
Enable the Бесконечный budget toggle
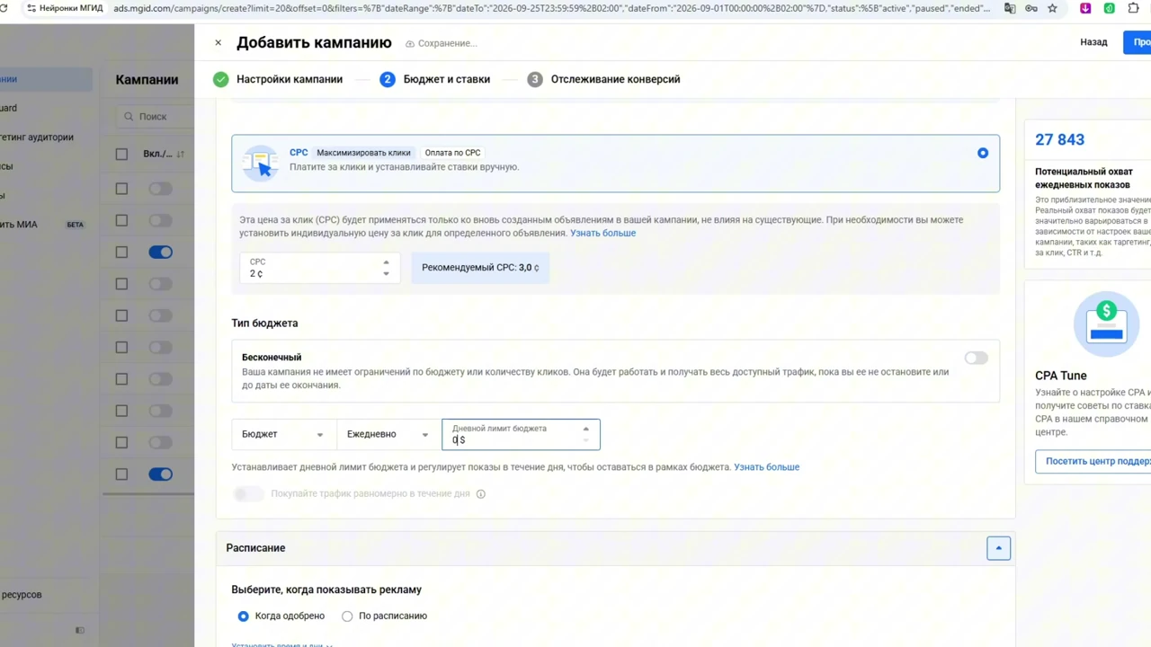pyautogui.click(x=976, y=358)
